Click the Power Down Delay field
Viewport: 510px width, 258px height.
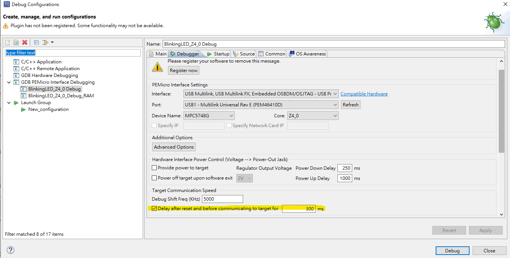[345, 168]
